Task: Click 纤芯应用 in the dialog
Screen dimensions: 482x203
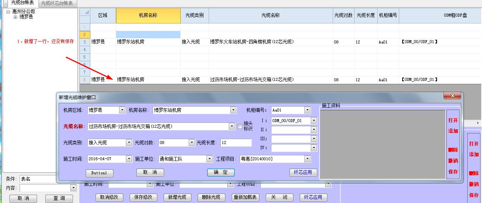Action: pyautogui.click(x=303, y=172)
